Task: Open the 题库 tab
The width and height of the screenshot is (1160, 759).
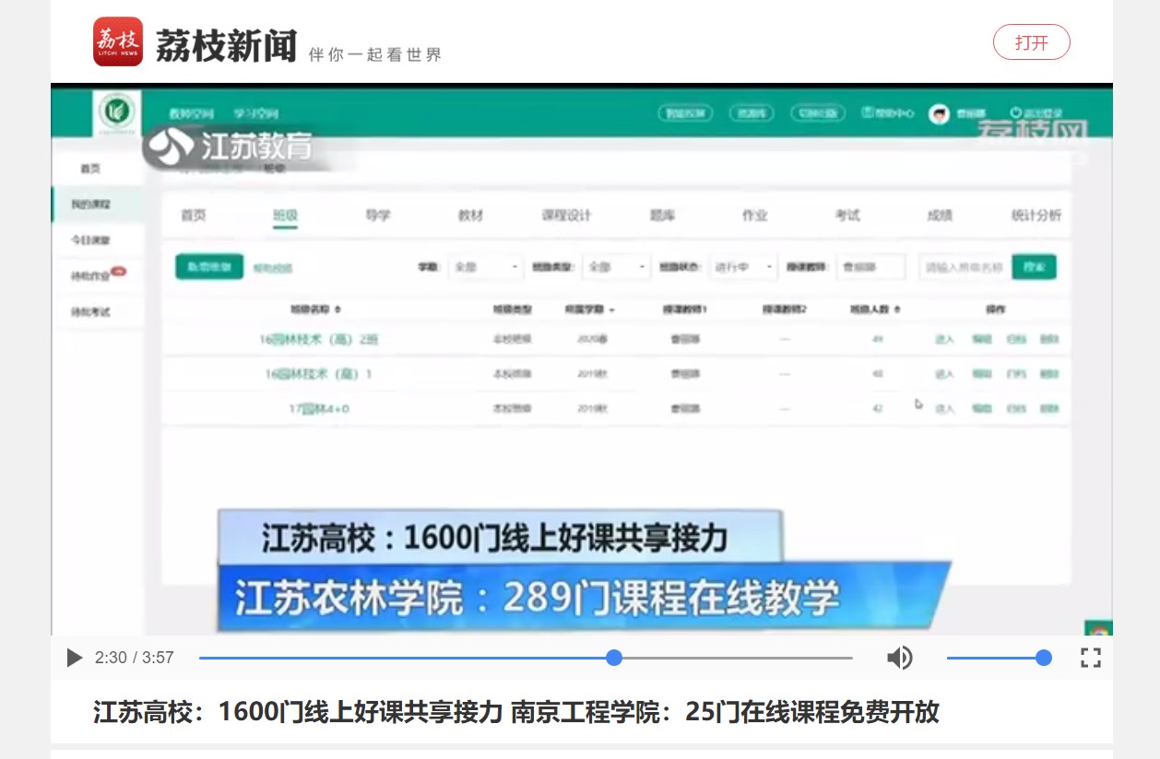Action: click(x=662, y=216)
